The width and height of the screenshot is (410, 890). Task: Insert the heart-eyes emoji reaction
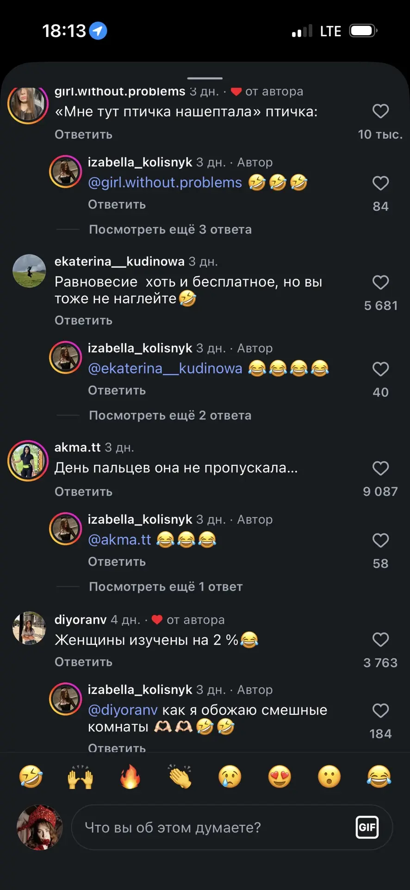pos(280,776)
